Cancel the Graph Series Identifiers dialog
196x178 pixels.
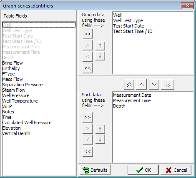176,170
